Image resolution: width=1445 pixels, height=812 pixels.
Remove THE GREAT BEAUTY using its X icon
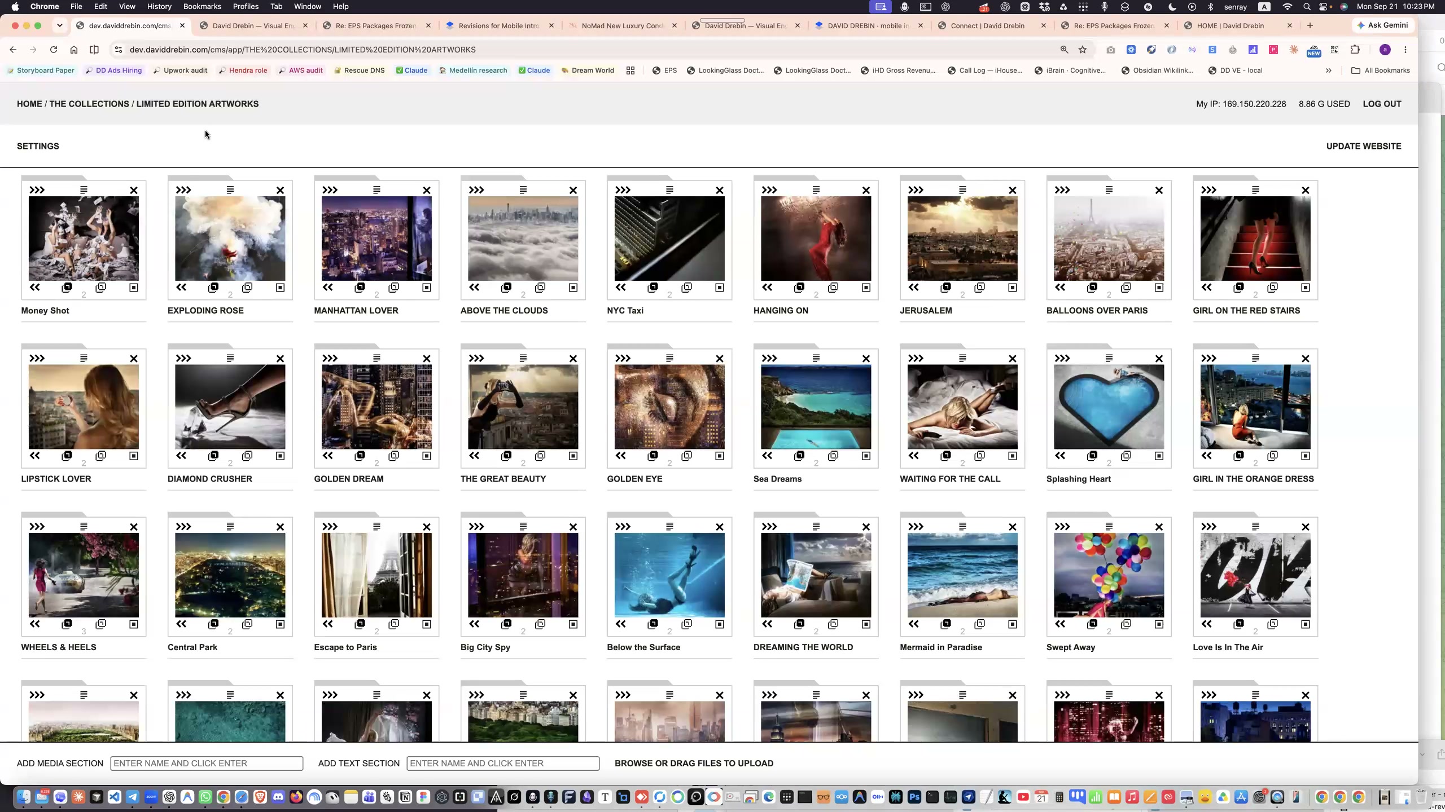click(573, 359)
